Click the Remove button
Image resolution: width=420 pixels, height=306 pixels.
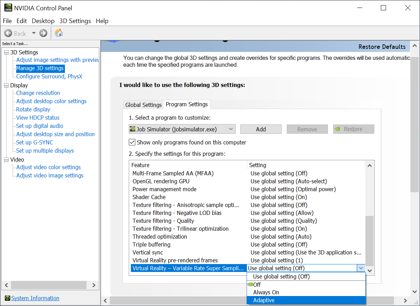coord(307,129)
